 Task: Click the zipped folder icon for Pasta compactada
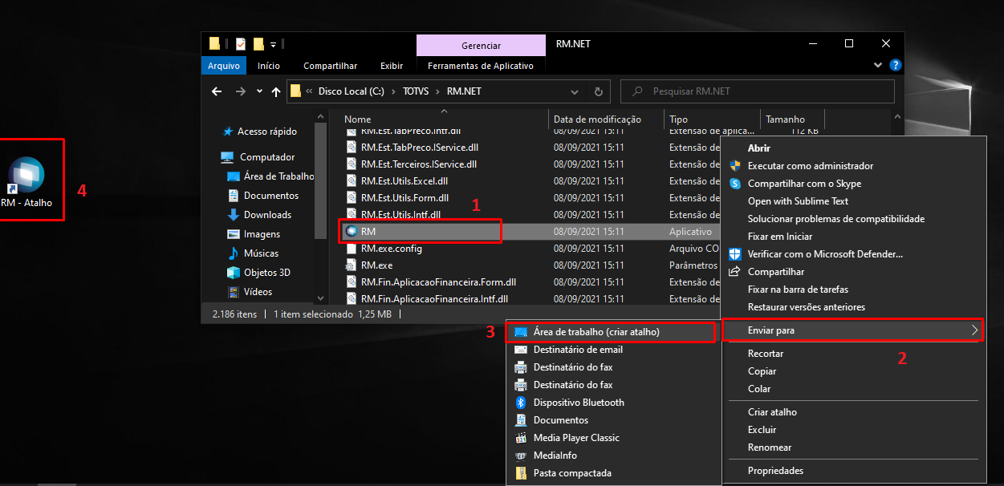520,473
